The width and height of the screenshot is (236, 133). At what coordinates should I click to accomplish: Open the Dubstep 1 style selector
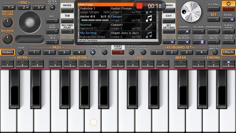point(95,10)
